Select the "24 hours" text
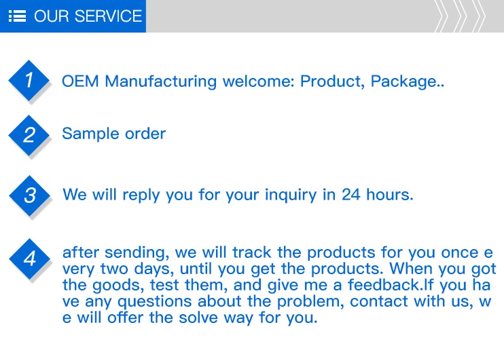The image size is (504, 361). click(377, 195)
